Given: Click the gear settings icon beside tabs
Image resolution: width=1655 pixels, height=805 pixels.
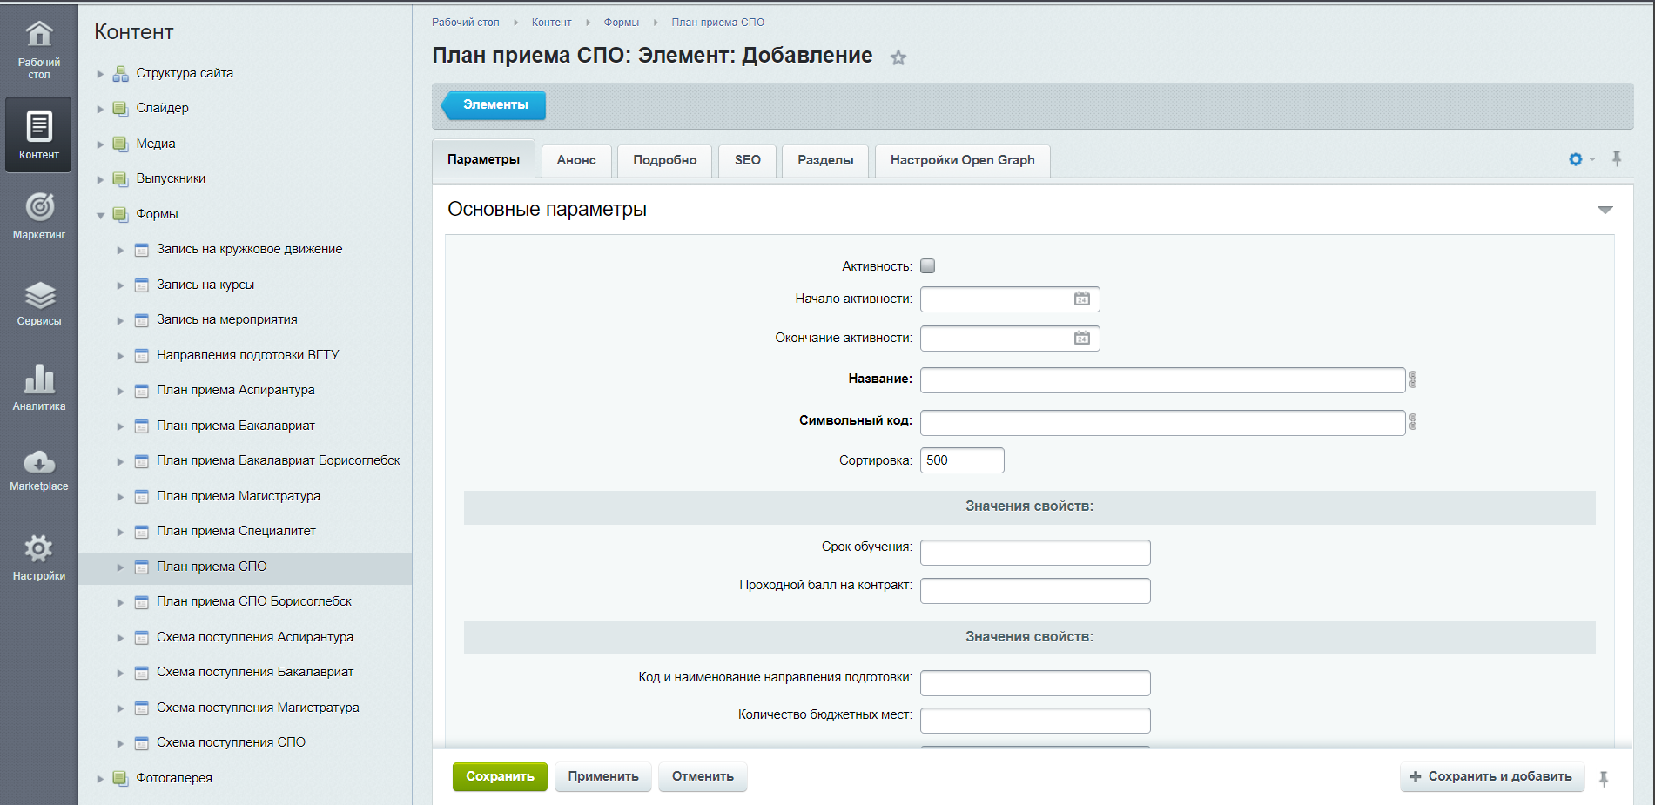Looking at the screenshot, I should (1576, 159).
